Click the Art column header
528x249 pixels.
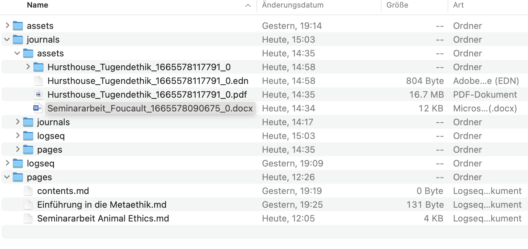pyautogui.click(x=459, y=5)
